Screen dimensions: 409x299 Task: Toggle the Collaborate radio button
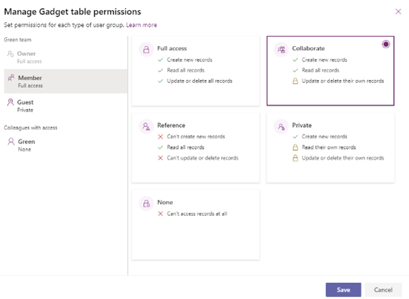click(x=385, y=44)
